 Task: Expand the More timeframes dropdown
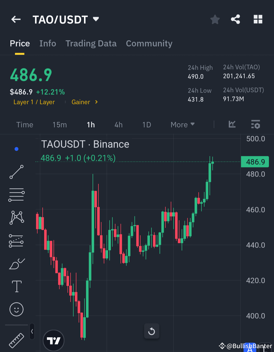(182, 125)
